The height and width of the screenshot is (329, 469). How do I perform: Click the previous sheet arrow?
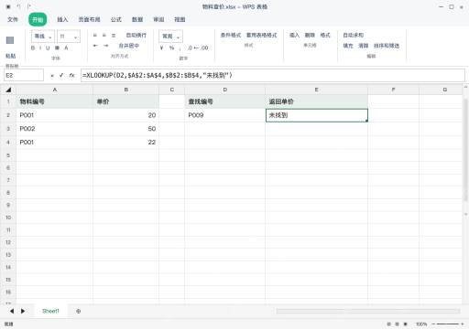tap(12, 311)
